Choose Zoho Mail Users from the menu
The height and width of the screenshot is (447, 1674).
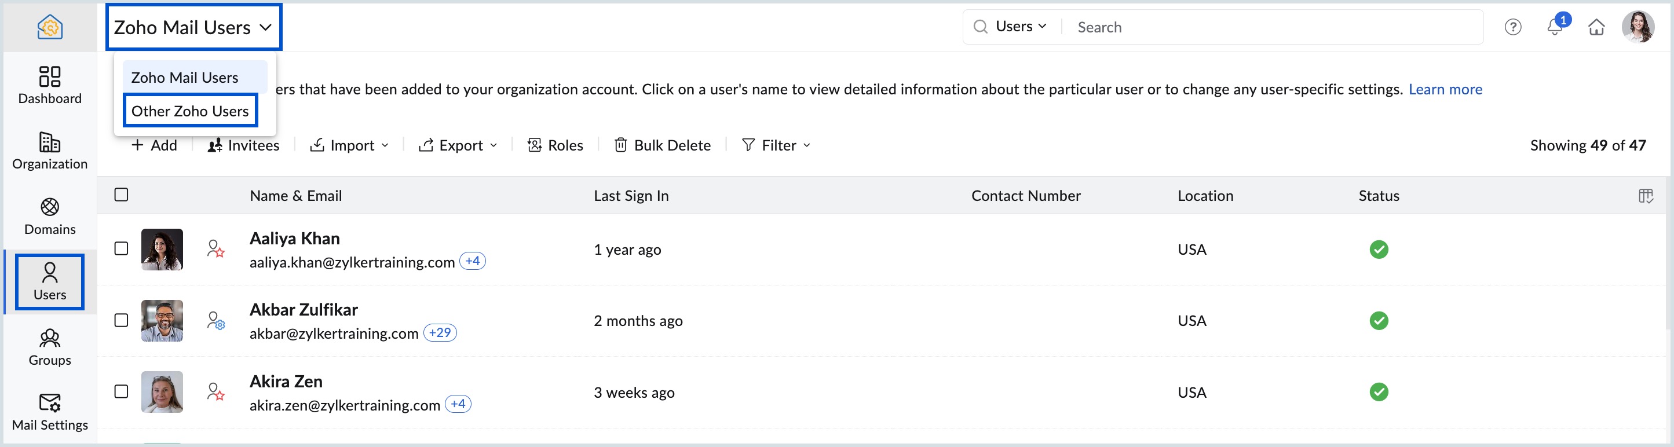(194, 78)
